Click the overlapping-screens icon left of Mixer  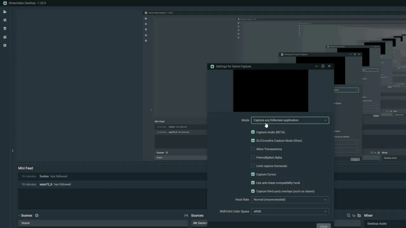pos(349,215)
